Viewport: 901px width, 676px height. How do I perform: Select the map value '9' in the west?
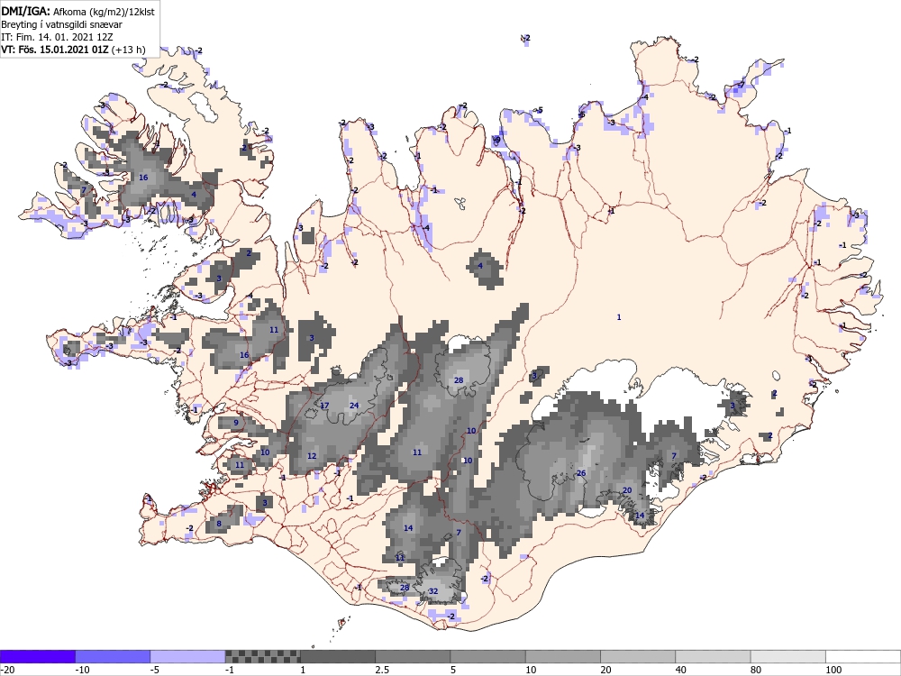click(x=235, y=423)
